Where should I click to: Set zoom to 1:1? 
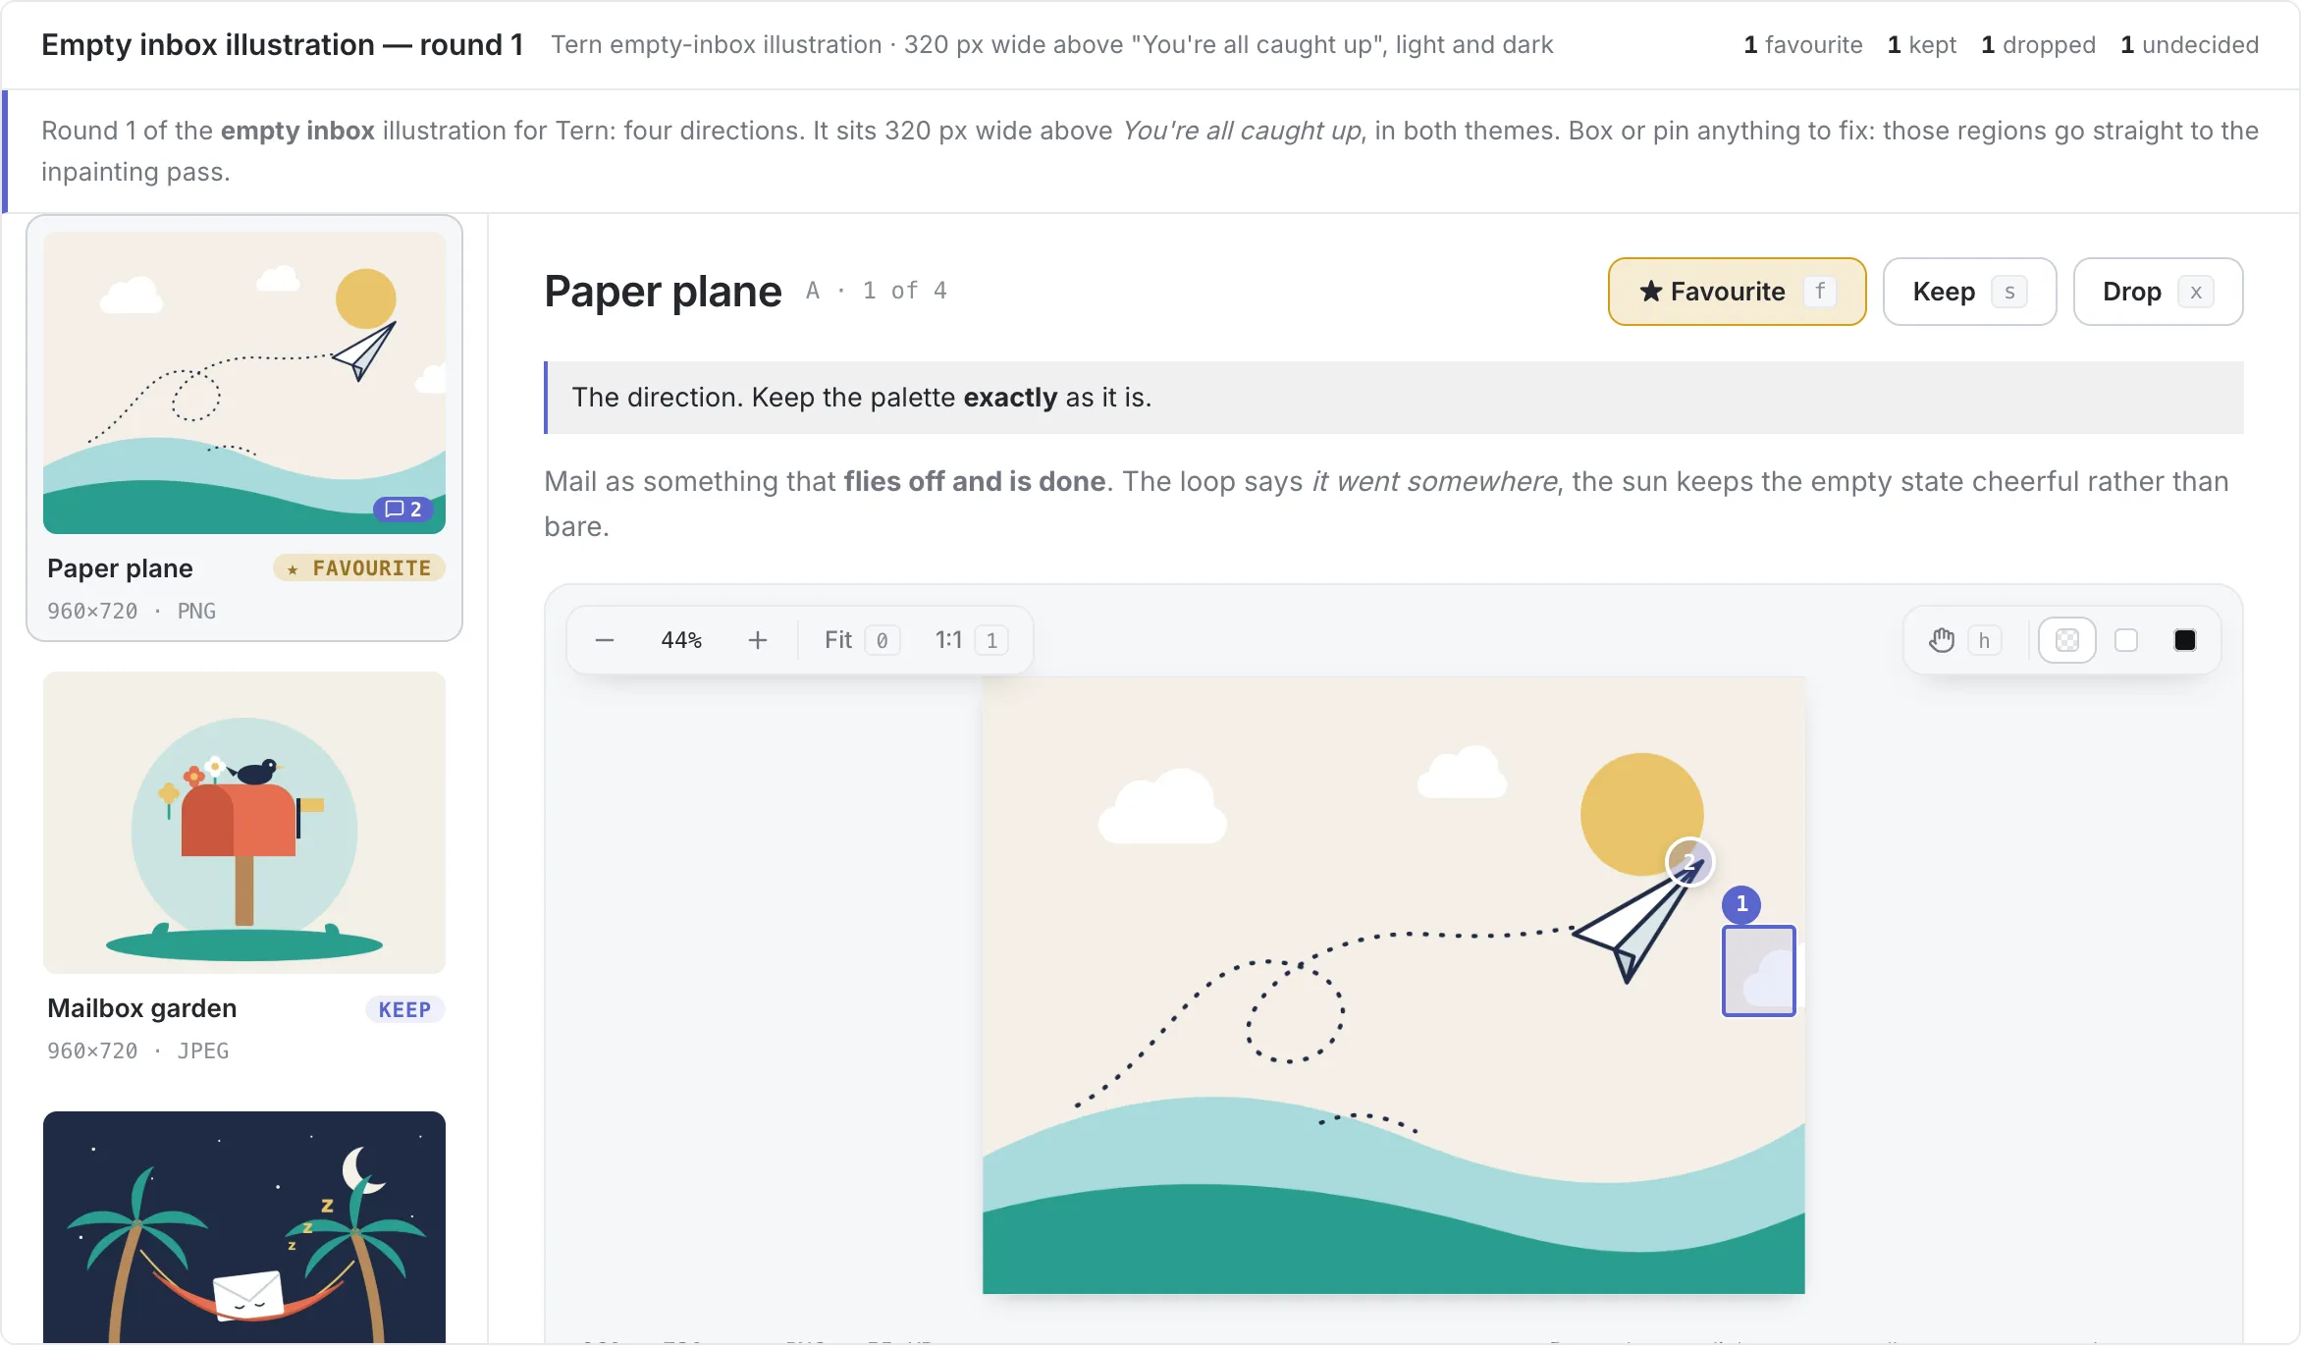tap(970, 640)
